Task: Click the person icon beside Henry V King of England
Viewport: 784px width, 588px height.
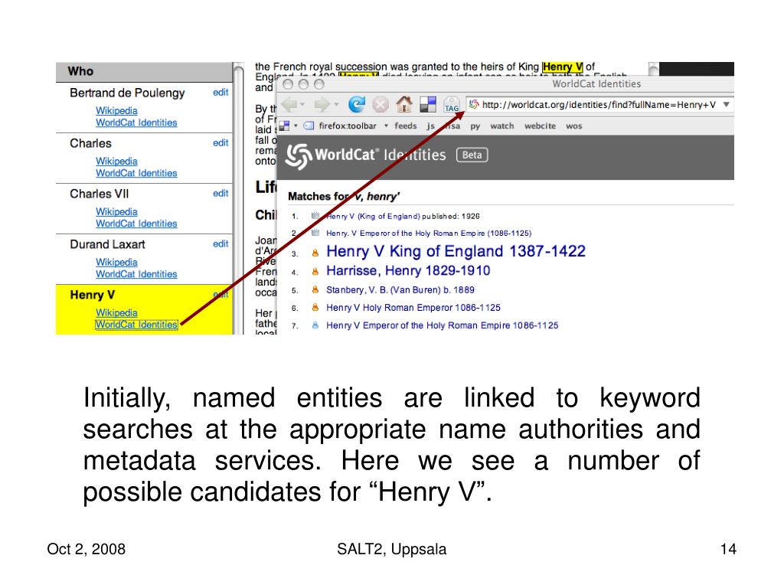Action: (x=315, y=253)
